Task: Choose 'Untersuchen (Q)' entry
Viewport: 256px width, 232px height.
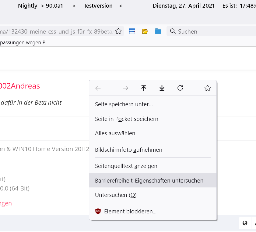Action: pyautogui.click(x=116, y=195)
